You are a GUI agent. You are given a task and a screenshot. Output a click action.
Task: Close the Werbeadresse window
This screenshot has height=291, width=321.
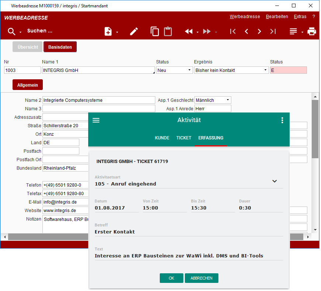click(311, 6)
